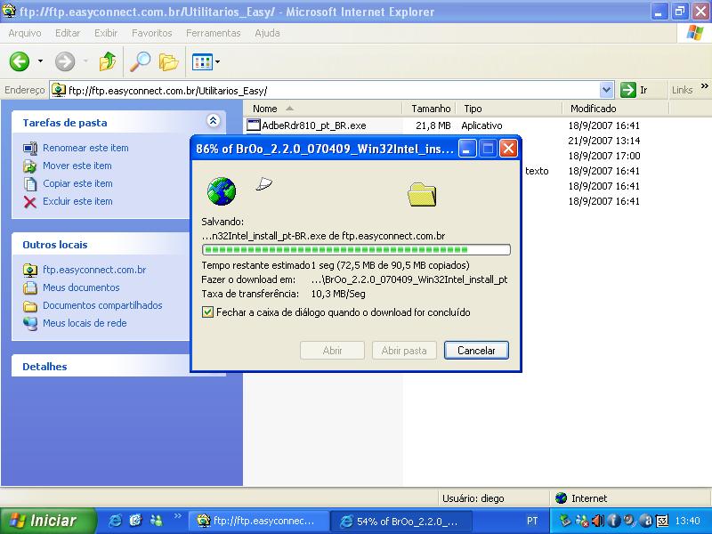Viewport: 712px width, 534px height.
Task: Sort files by Modificado column header
Action: pyautogui.click(x=616, y=109)
